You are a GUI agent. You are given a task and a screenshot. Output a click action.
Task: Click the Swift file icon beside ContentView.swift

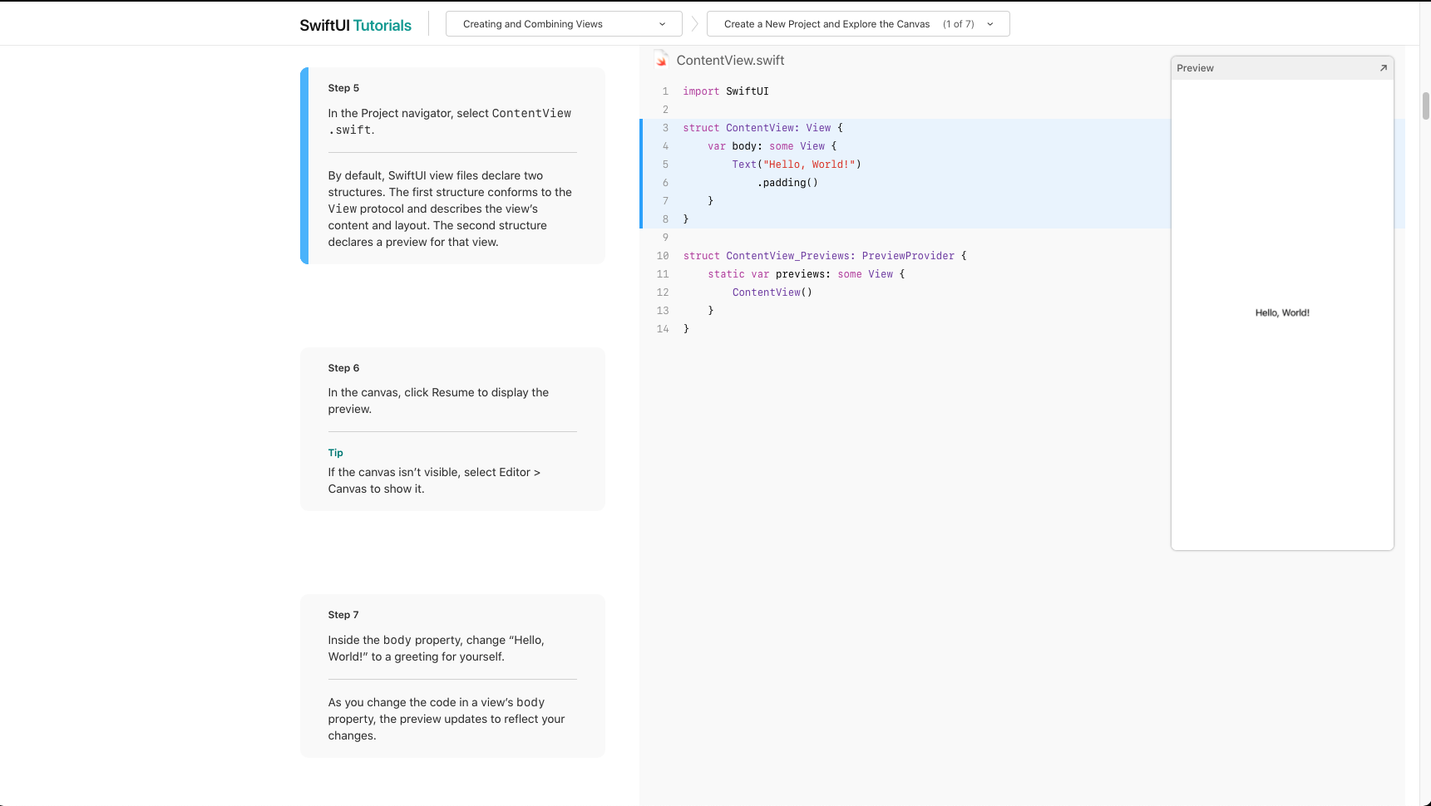click(x=661, y=60)
